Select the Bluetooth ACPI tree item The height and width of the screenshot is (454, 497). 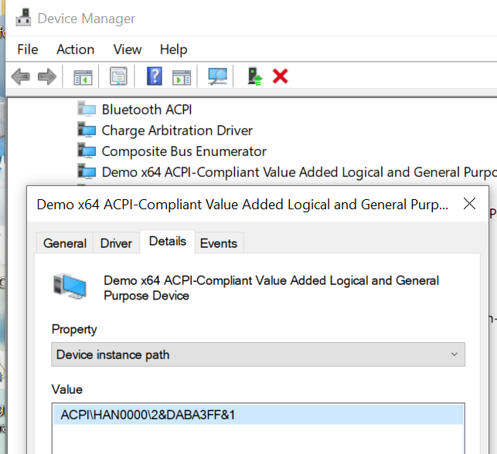click(x=147, y=110)
